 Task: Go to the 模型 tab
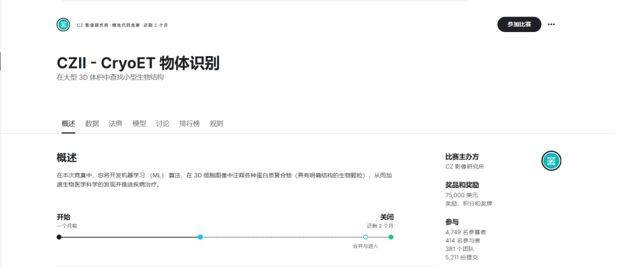139,123
